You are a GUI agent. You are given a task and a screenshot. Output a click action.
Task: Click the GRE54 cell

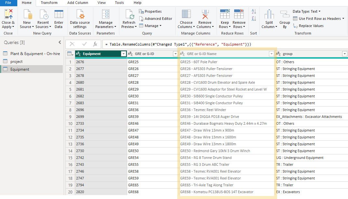click(x=153, y=158)
